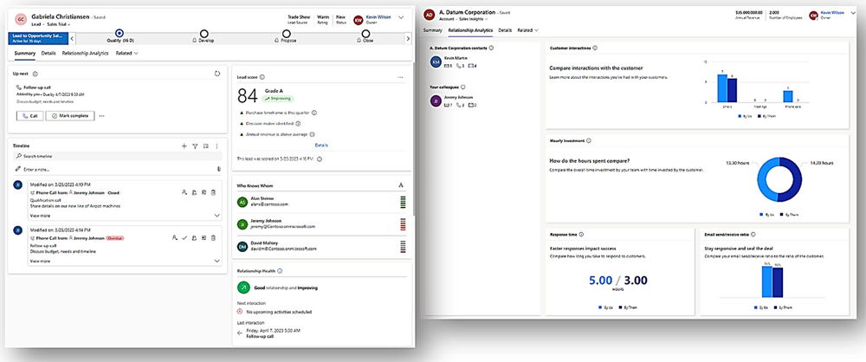
Task: Expand the Qualification call timeline entry chevron
Action: point(216,215)
